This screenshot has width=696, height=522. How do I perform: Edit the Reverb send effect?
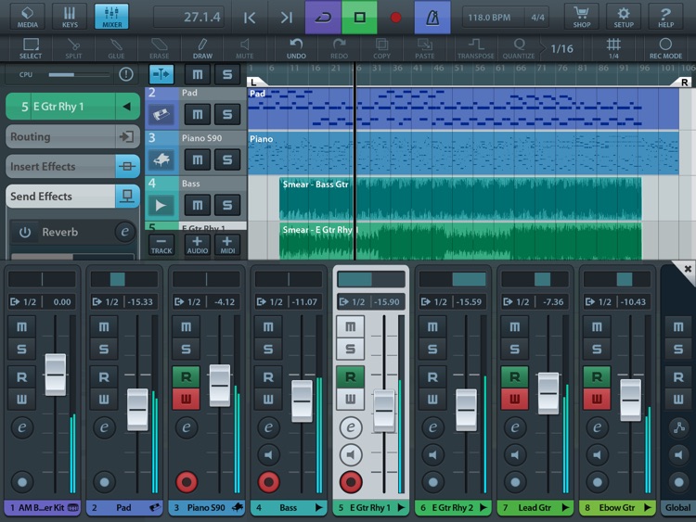coord(124,232)
